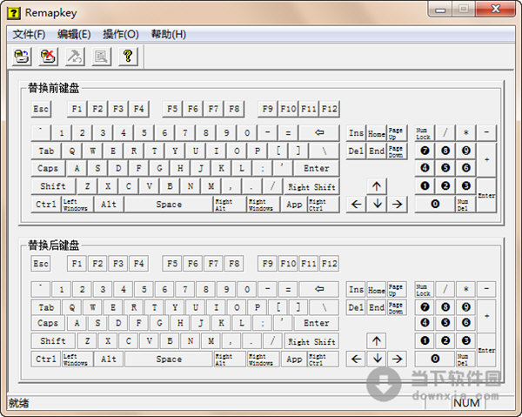Click down arrow key on bottom keyboard
Screen dimensions: 522x417
pos(377,359)
